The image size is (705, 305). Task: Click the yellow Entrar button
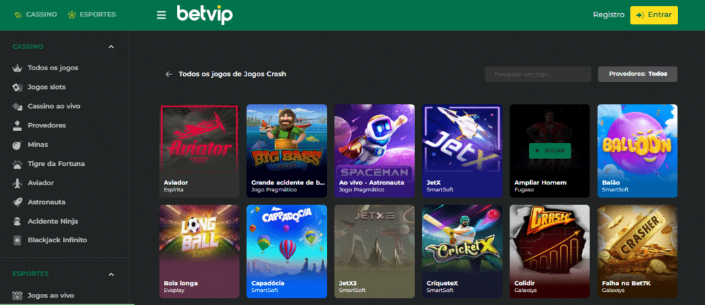[654, 15]
